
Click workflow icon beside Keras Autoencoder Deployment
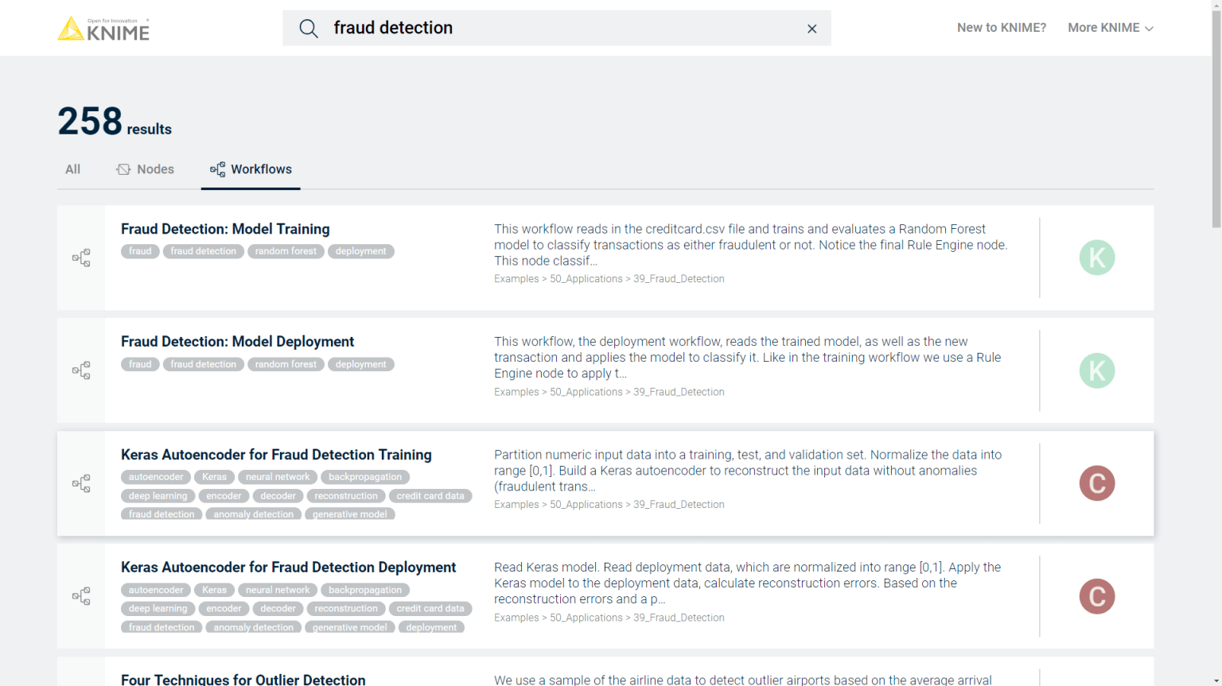pyautogui.click(x=81, y=596)
